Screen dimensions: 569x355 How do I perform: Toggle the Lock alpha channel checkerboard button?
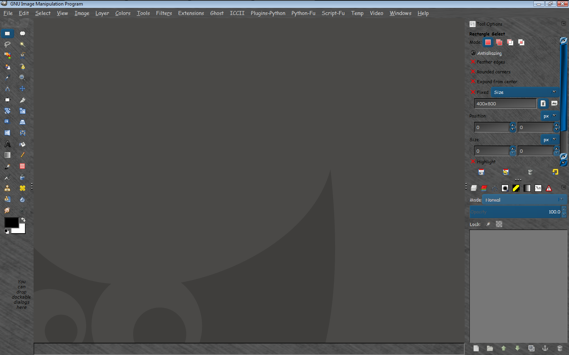(x=499, y=224)
